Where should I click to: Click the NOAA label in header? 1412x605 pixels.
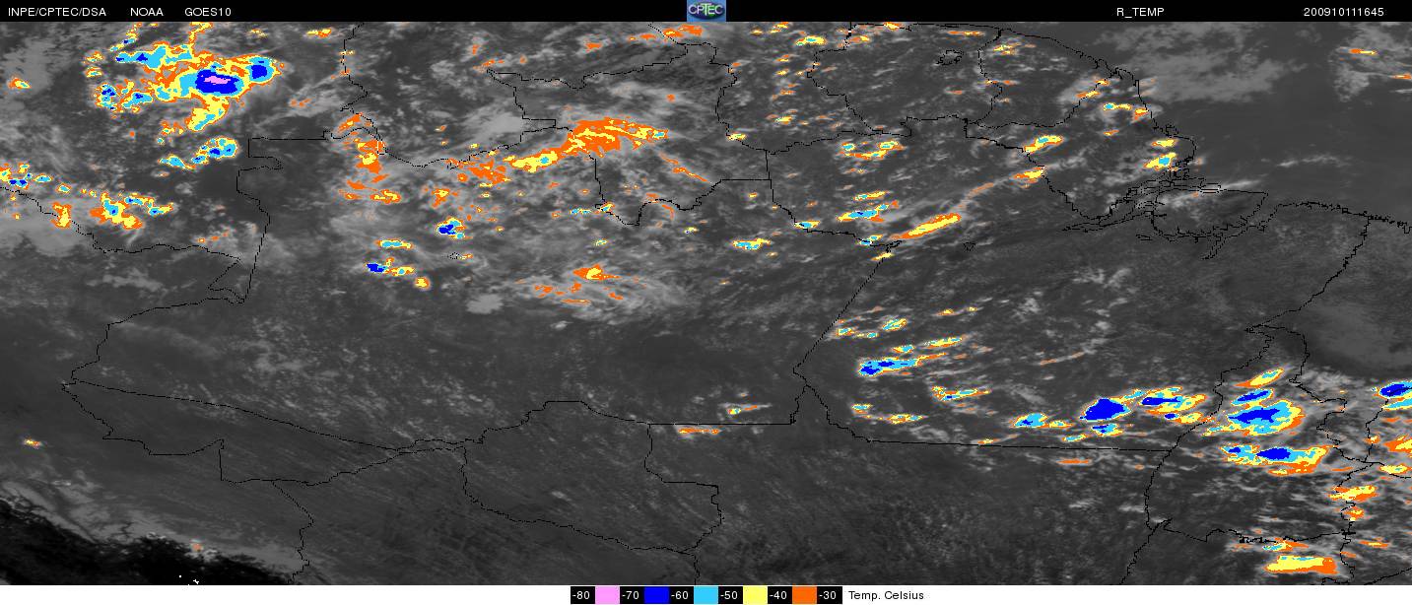[x=147, y=11]
